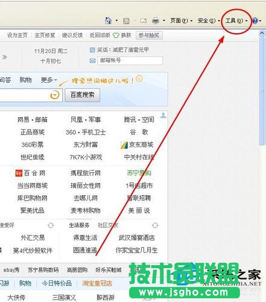Click the 百度搜索 button
The height and width of the screenshot is (302, 266).
point(83,95)
